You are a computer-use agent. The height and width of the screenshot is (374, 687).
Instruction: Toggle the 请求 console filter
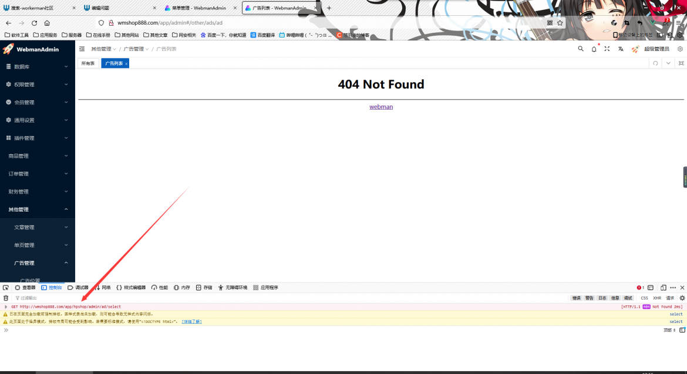(670, 298)
